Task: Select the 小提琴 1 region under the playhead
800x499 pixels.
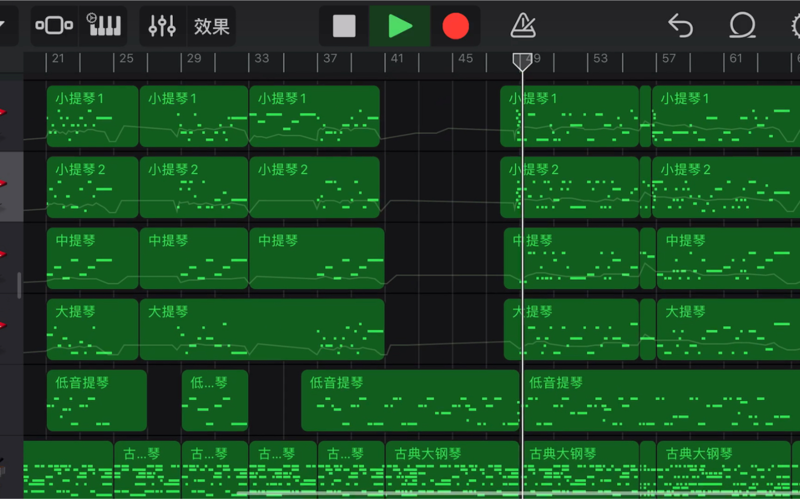Action: [569, 116]
